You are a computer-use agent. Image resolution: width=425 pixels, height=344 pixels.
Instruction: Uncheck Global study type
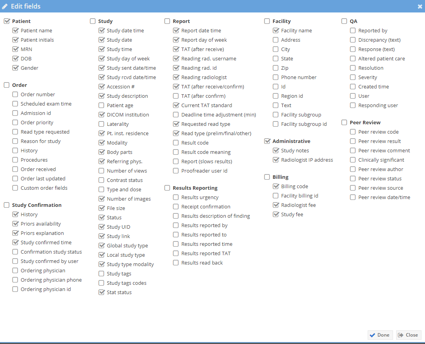(x=102, y=245)
